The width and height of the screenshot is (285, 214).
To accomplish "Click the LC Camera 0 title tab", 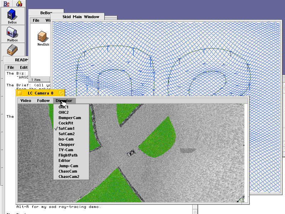I will point(40,93).
